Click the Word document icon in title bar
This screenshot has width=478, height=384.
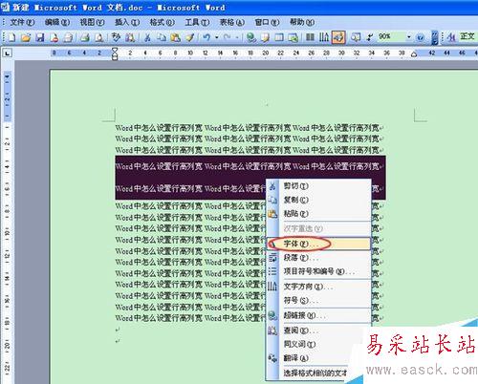tap(6, 7)
